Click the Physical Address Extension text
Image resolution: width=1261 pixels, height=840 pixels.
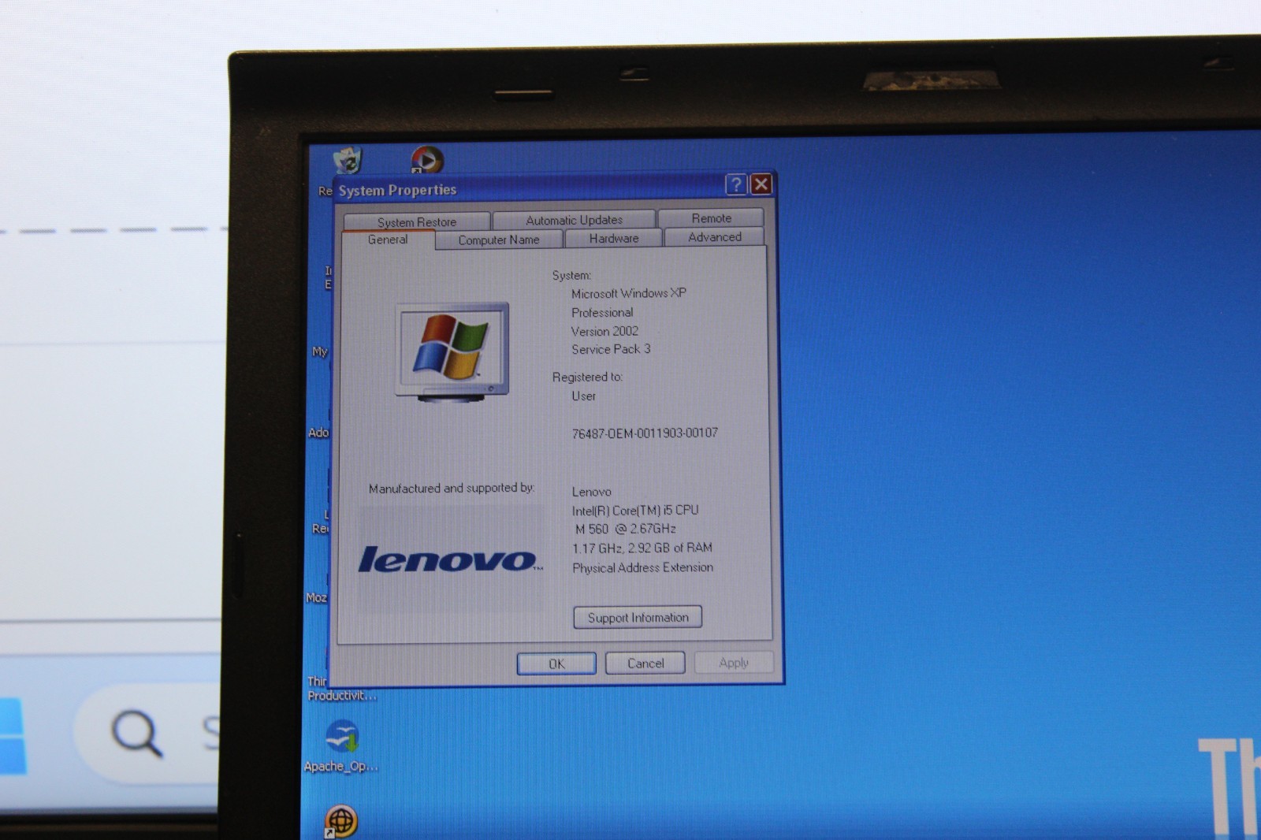[642, 567]
